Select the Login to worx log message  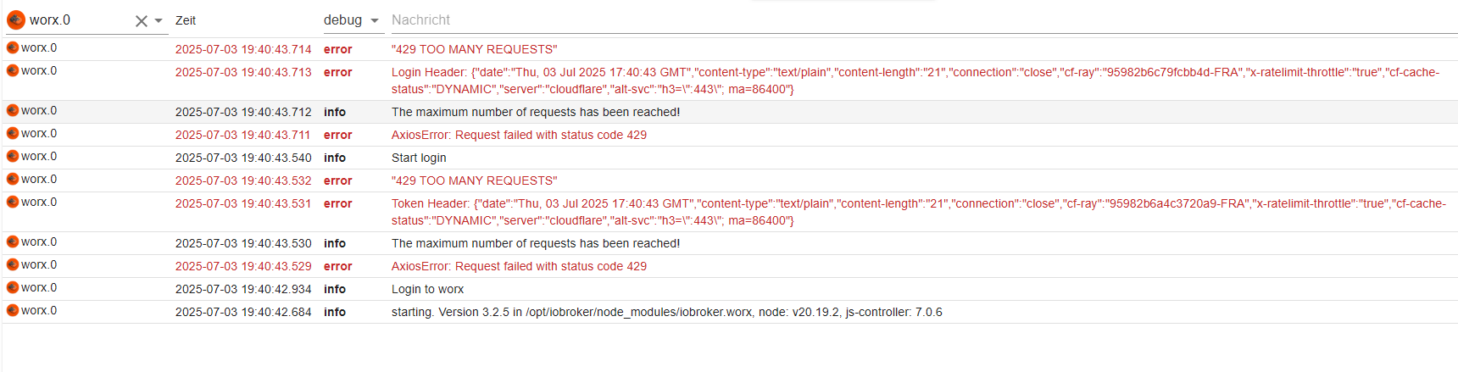[427, 289]
